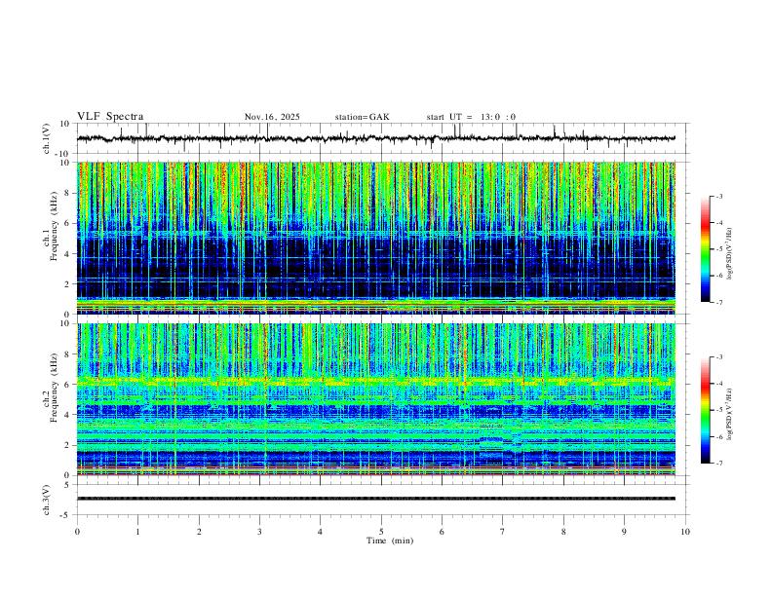
Task: Click the ch.1 voltage waveform trace
Action: (376, 138)
